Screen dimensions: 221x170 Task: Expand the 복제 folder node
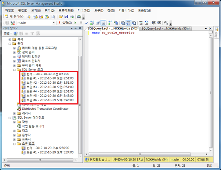(x=10, y=39)
